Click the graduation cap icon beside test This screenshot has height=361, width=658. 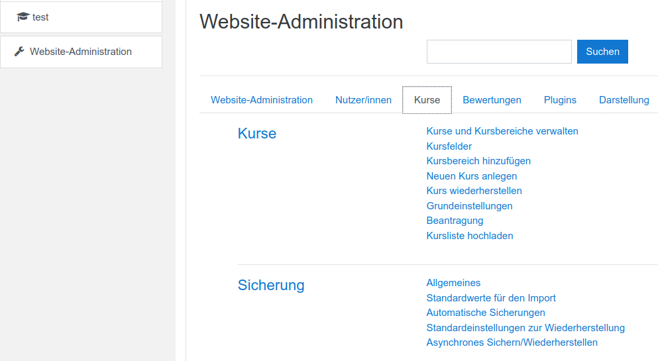tap(23, 17)
